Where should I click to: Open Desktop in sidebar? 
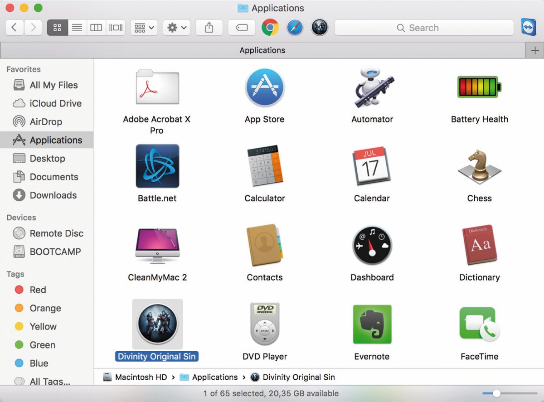(x=47, y=159)
